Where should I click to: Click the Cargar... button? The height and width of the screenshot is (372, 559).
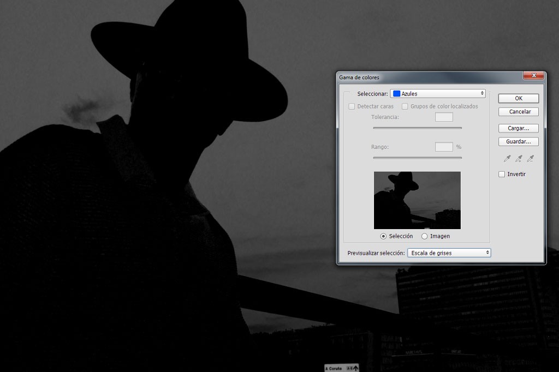519,128
